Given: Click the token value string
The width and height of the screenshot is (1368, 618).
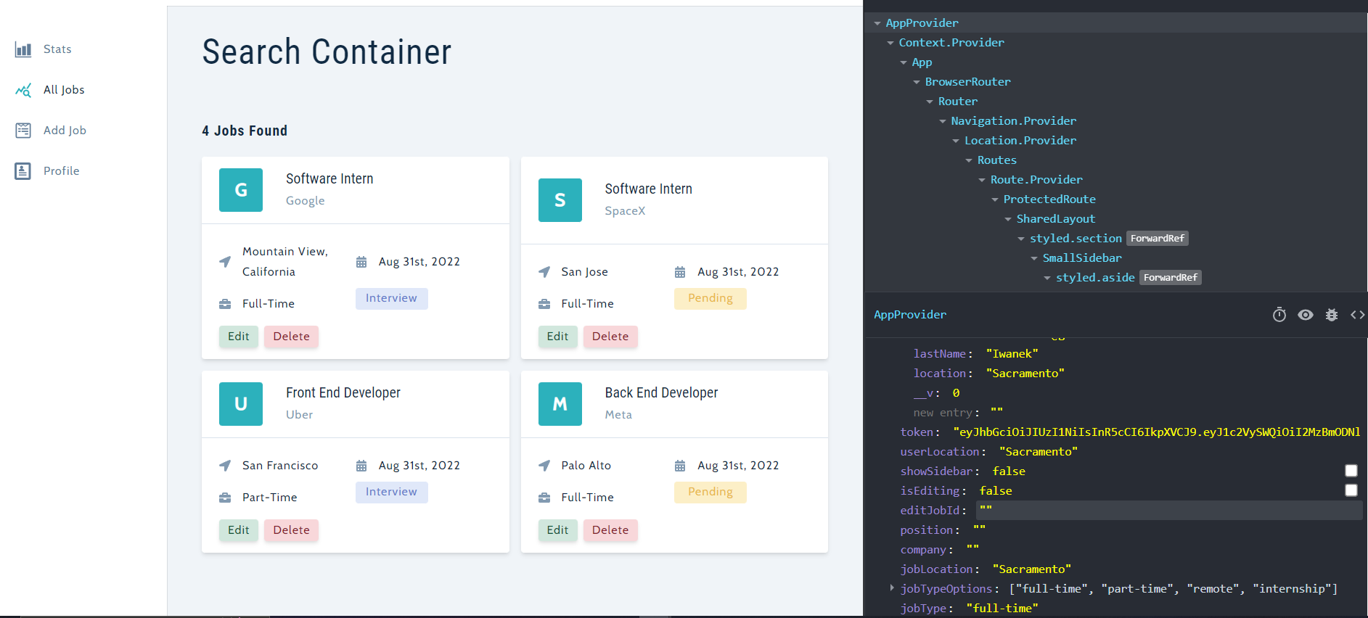Looking at the screenshot, I should click(x=1157, y=432).
